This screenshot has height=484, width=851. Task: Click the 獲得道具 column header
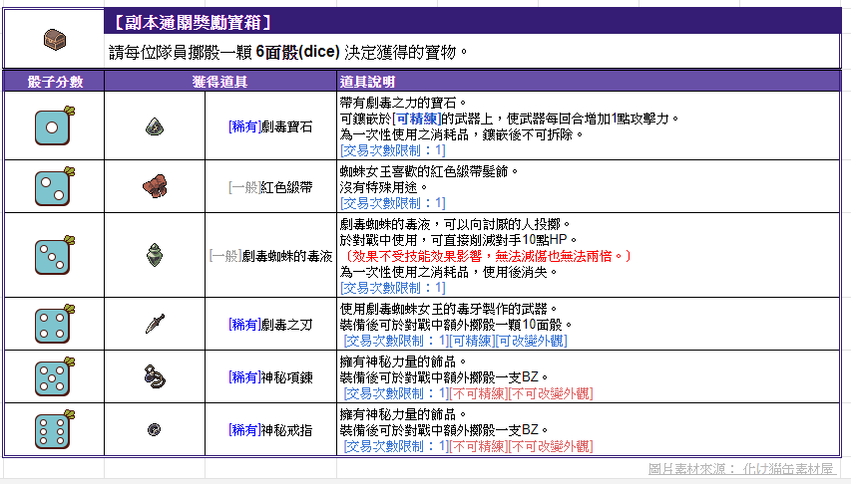pos(219,82)
